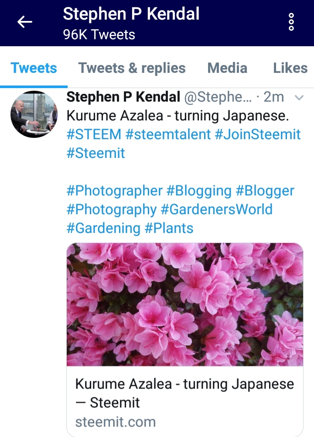
Task: Open the #Blogging hashtag
Action: pos(199,191)
